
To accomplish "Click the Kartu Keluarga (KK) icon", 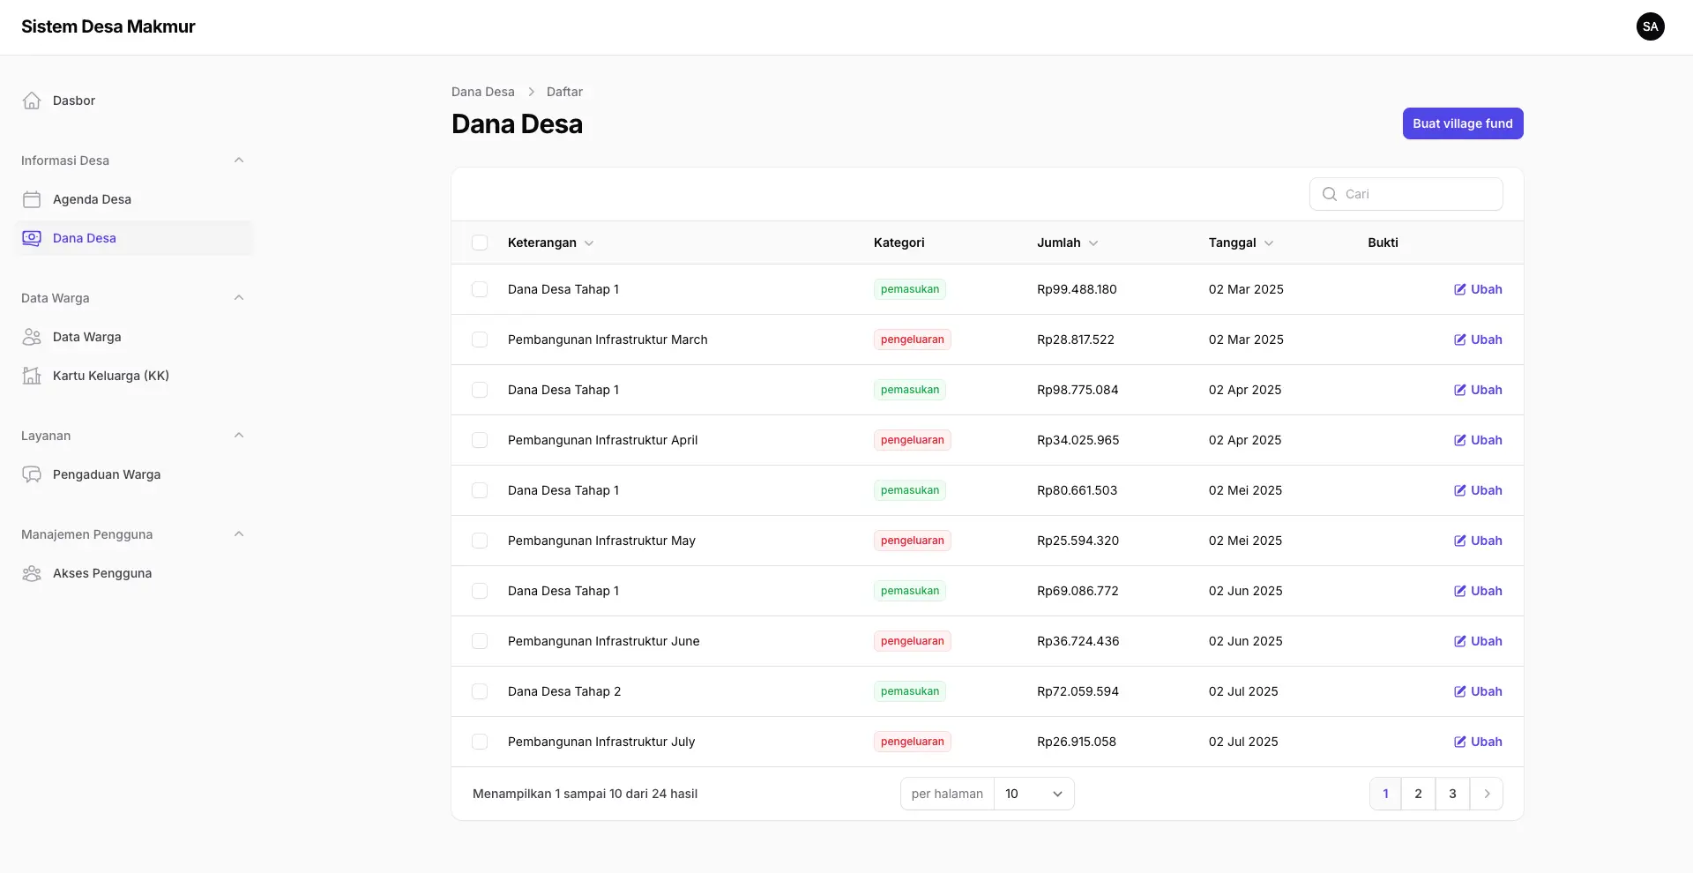I will (32, 376).
